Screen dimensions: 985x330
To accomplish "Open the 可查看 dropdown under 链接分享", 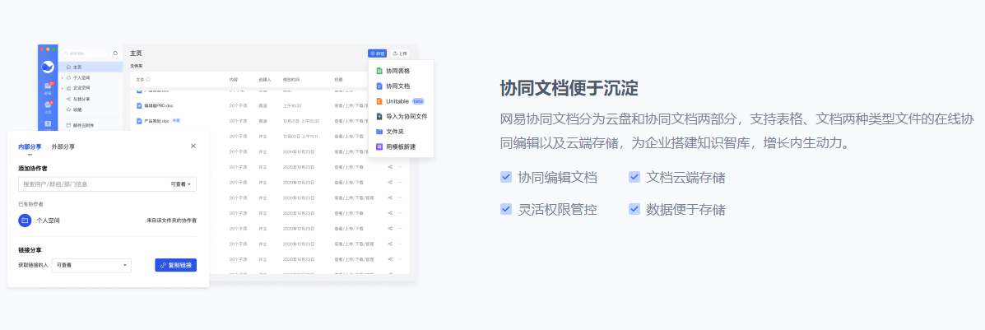I will pyautogui.click(x=91, y=265).
